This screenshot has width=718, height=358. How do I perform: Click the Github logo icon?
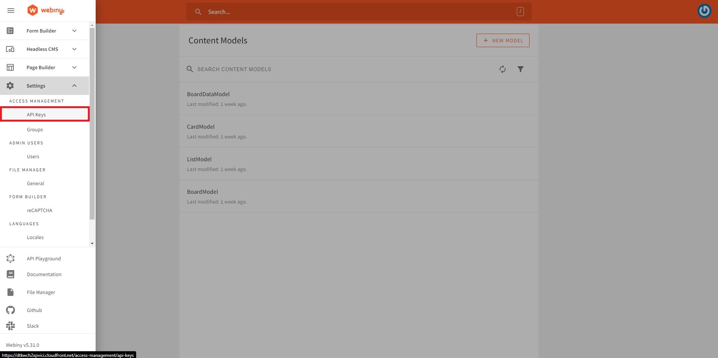click(x=10, y=310)
